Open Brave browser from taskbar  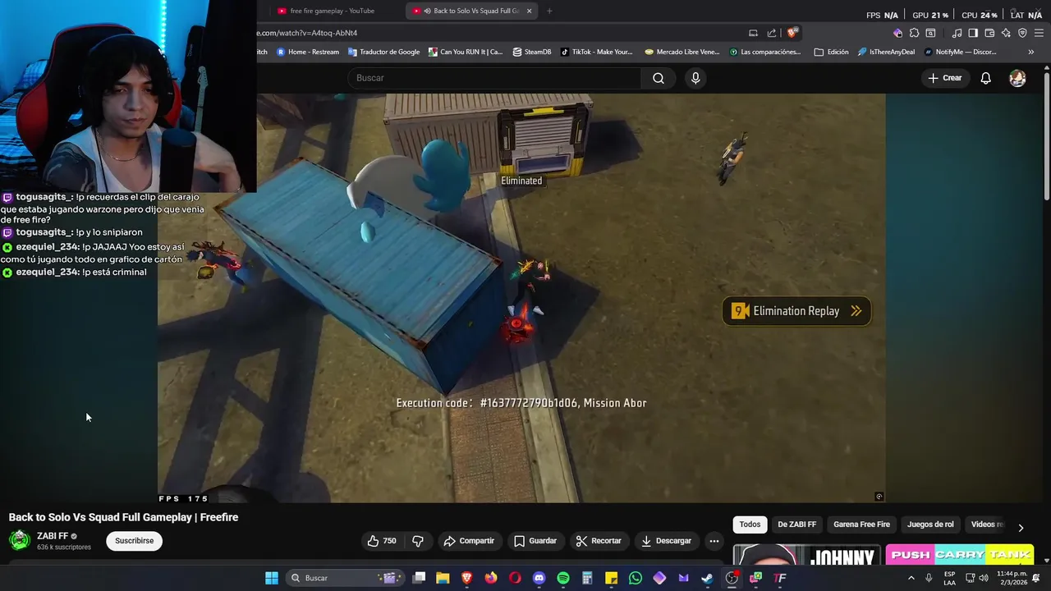pos(466,578)
